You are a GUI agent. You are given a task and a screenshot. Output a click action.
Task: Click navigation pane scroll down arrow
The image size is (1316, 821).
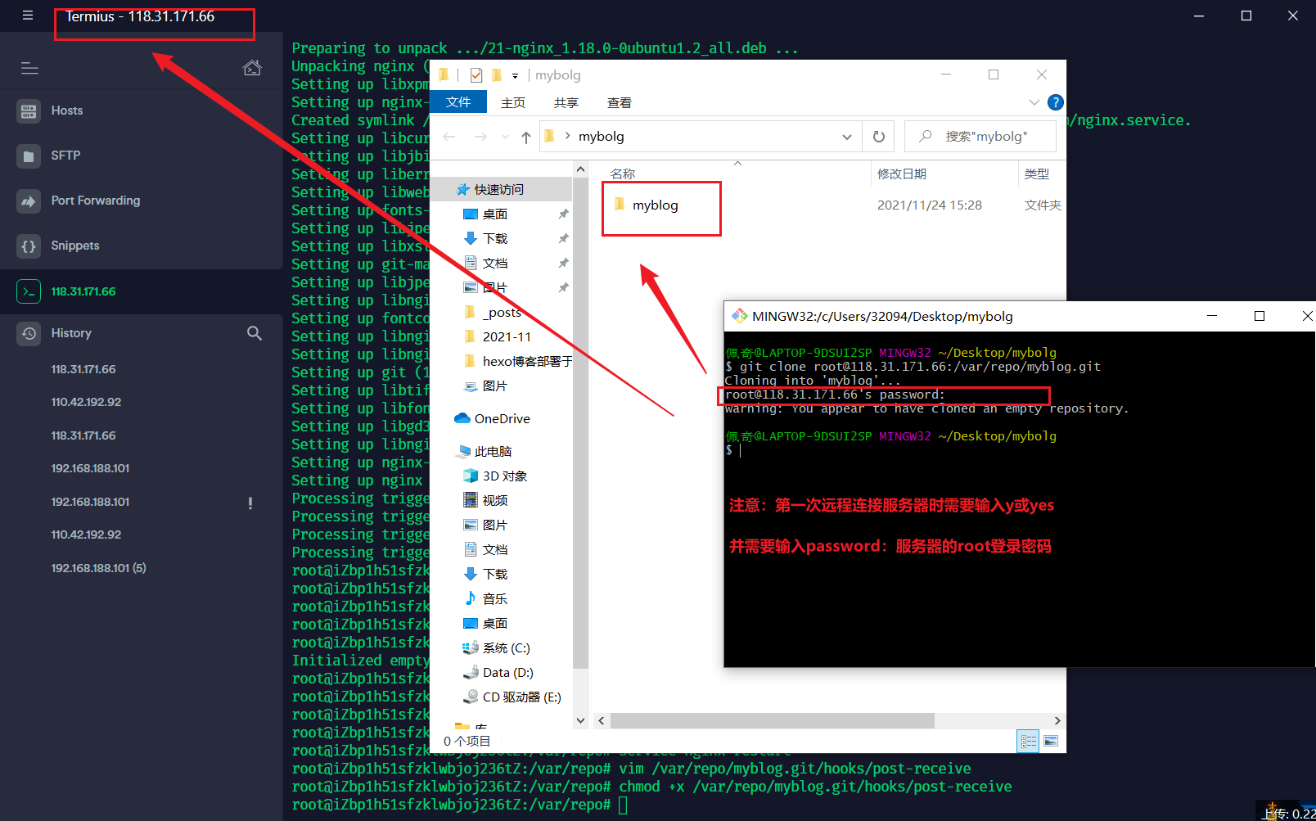(580, 720)
